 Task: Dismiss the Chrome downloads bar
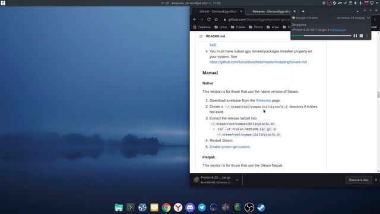[376, 180]
